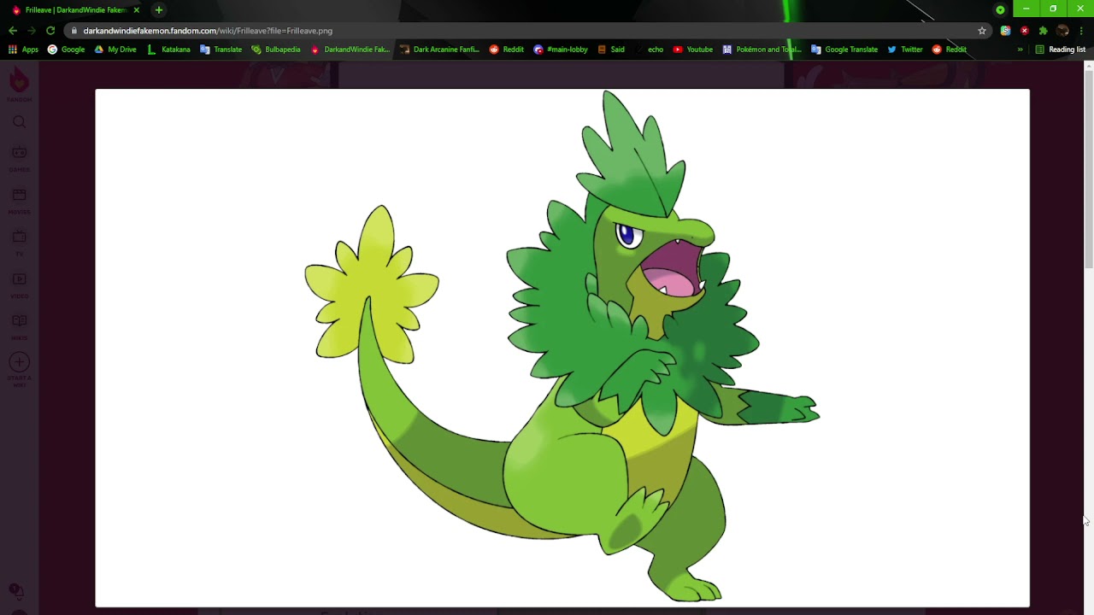Open the Wikis section in Fandom sidebar

(x=19, y=326)
